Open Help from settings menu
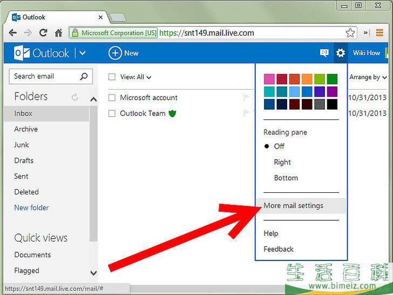 tap(270, 233)
